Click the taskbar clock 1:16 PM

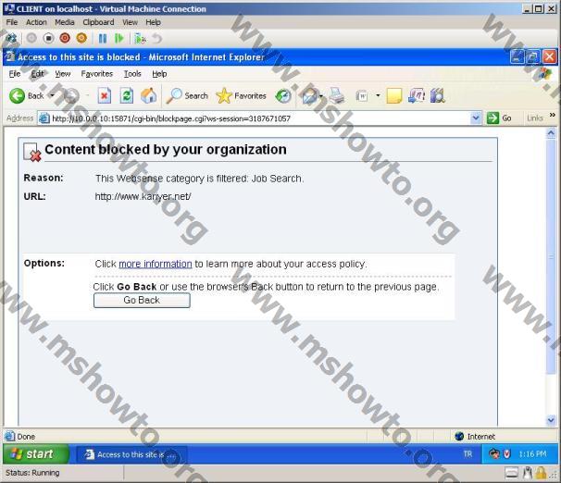(x=532, y=454)
